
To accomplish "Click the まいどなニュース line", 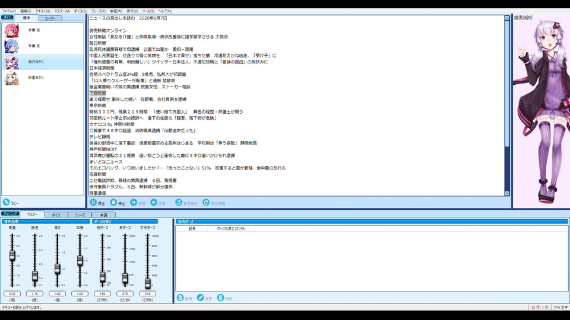I will pyautogui.click(x=106, y=162).
